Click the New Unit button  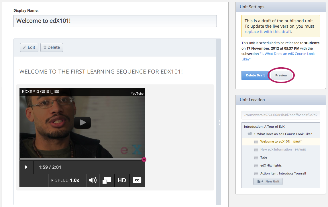268,181
